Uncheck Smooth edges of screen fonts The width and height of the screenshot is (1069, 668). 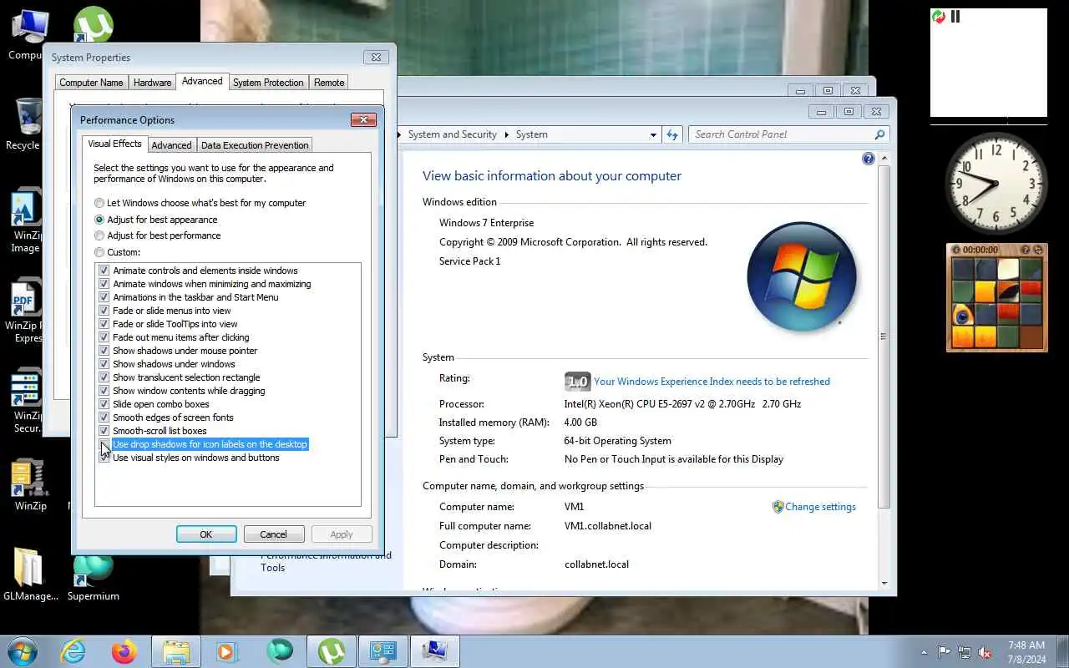pyautogui.click(x=104, y=417)
